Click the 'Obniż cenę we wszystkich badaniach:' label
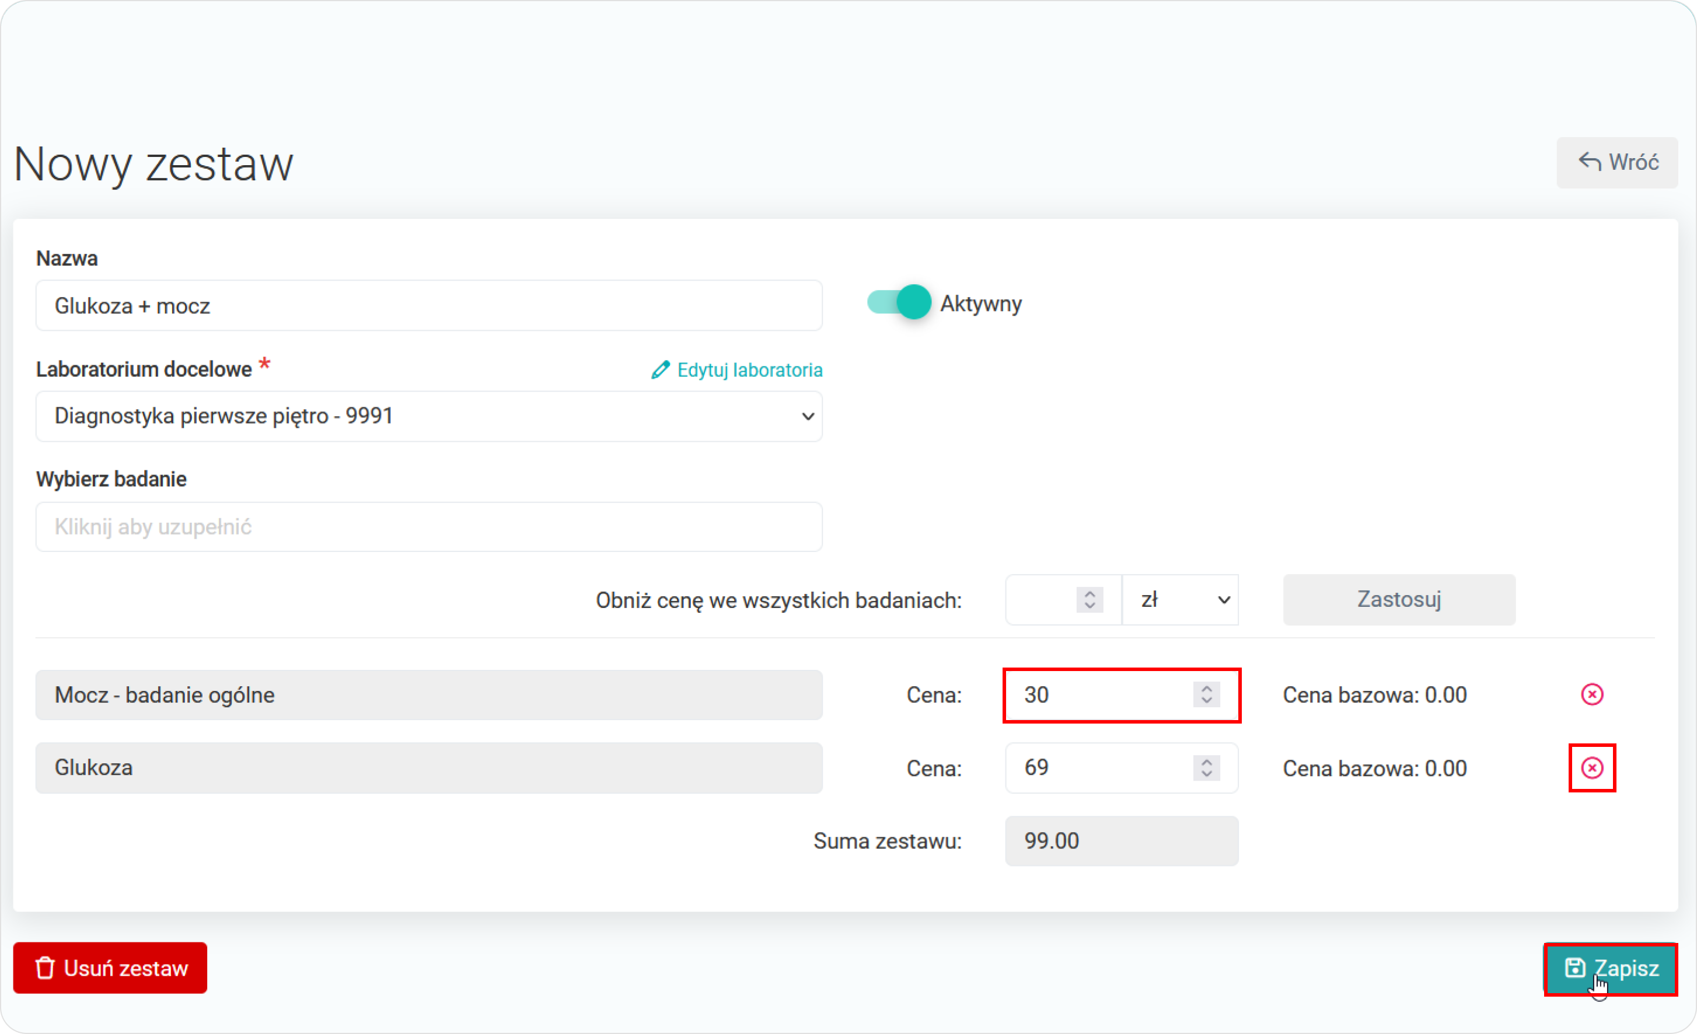 [x=778, y=600]
